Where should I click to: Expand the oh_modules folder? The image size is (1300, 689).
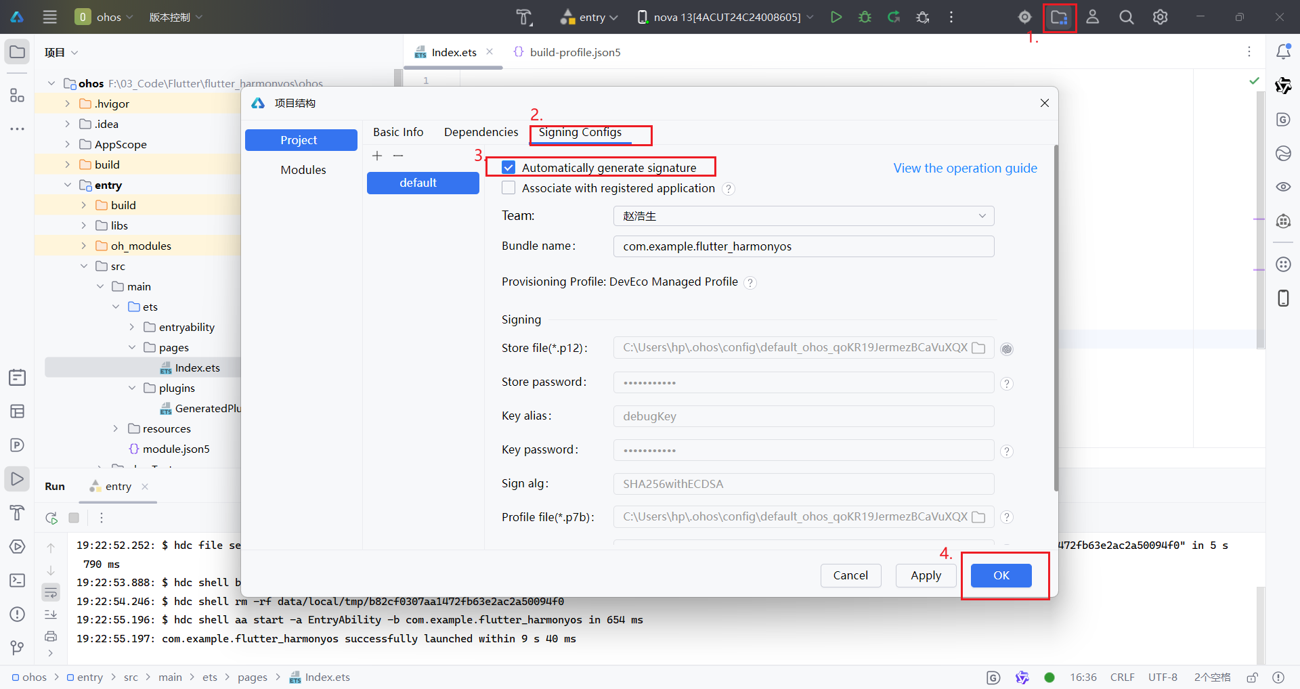click(x=83, y=246)
